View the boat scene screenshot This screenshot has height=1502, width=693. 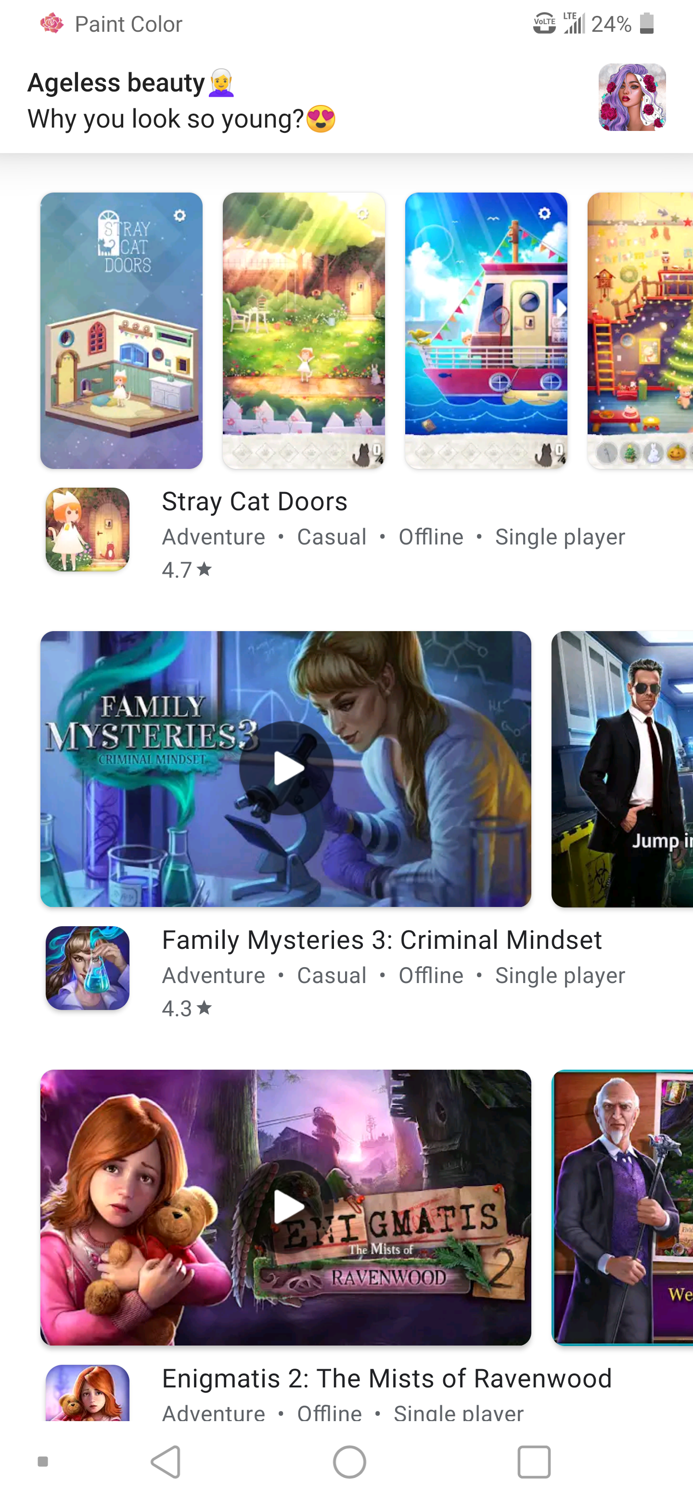point(486,331)
